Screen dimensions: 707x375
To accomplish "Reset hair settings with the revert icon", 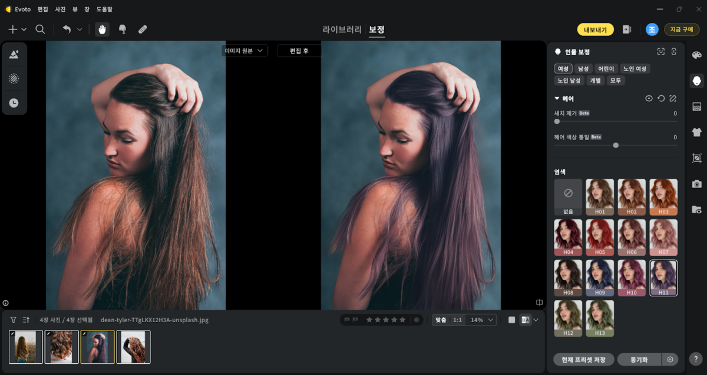I will click(x=661, y=99).
